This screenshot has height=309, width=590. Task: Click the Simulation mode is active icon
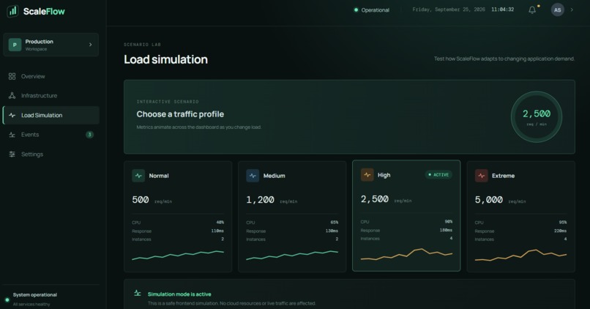(138, 293)
